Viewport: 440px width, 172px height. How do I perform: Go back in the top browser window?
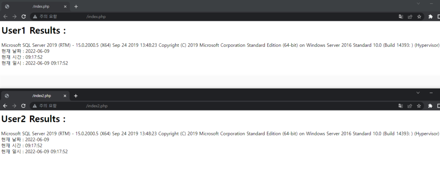click(x=5, y=17)
